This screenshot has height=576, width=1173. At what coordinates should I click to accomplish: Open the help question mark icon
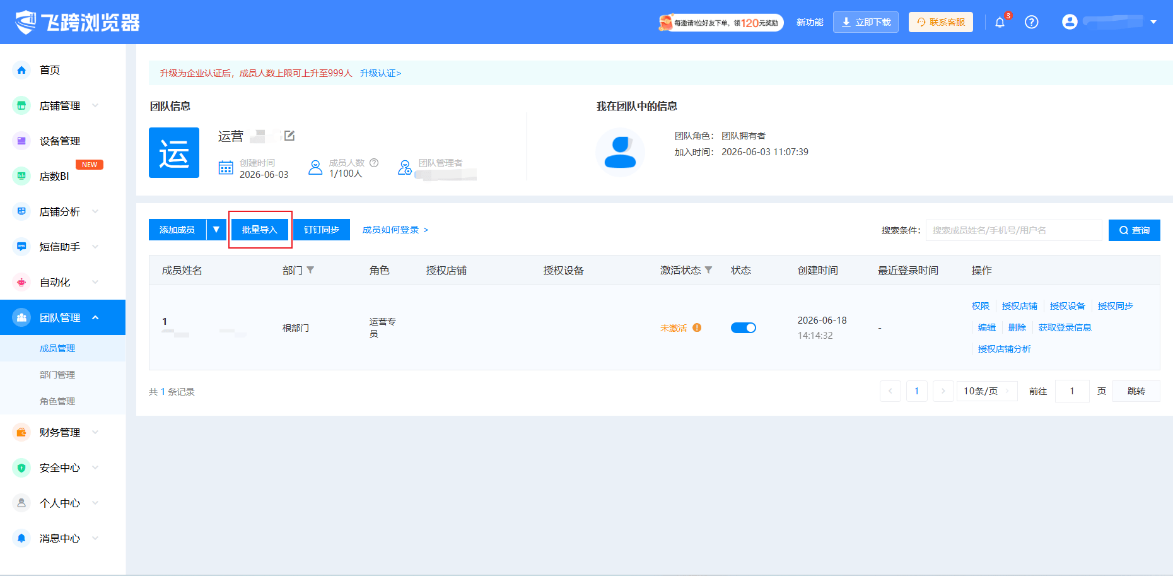coord(1032,22)
